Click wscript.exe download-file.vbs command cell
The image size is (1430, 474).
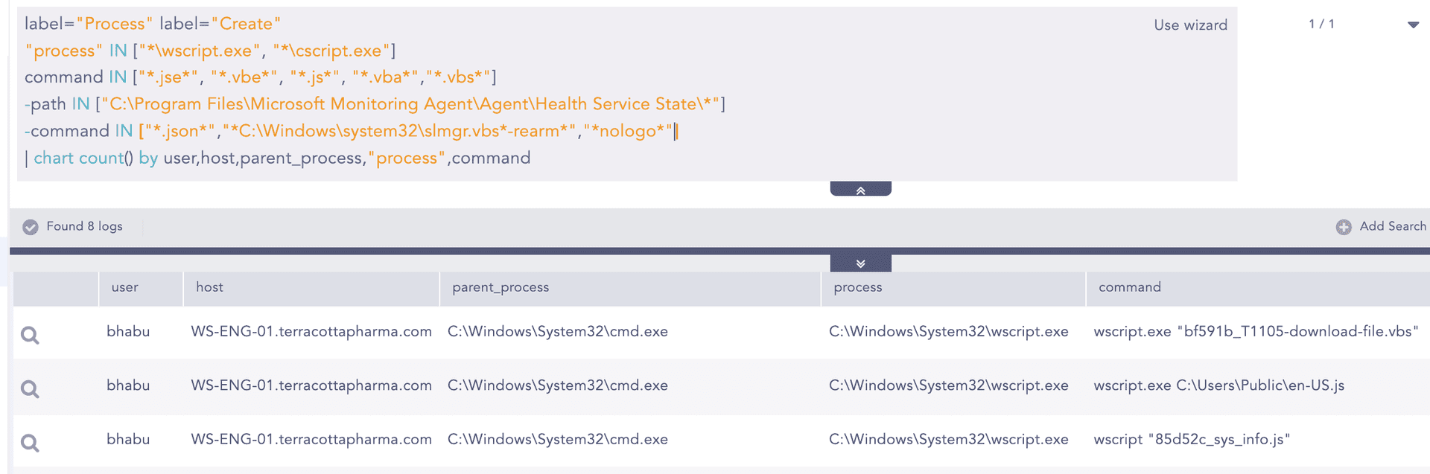[1255, 331]
